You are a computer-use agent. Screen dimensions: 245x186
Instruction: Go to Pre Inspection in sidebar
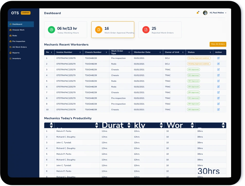pos(19,41)
